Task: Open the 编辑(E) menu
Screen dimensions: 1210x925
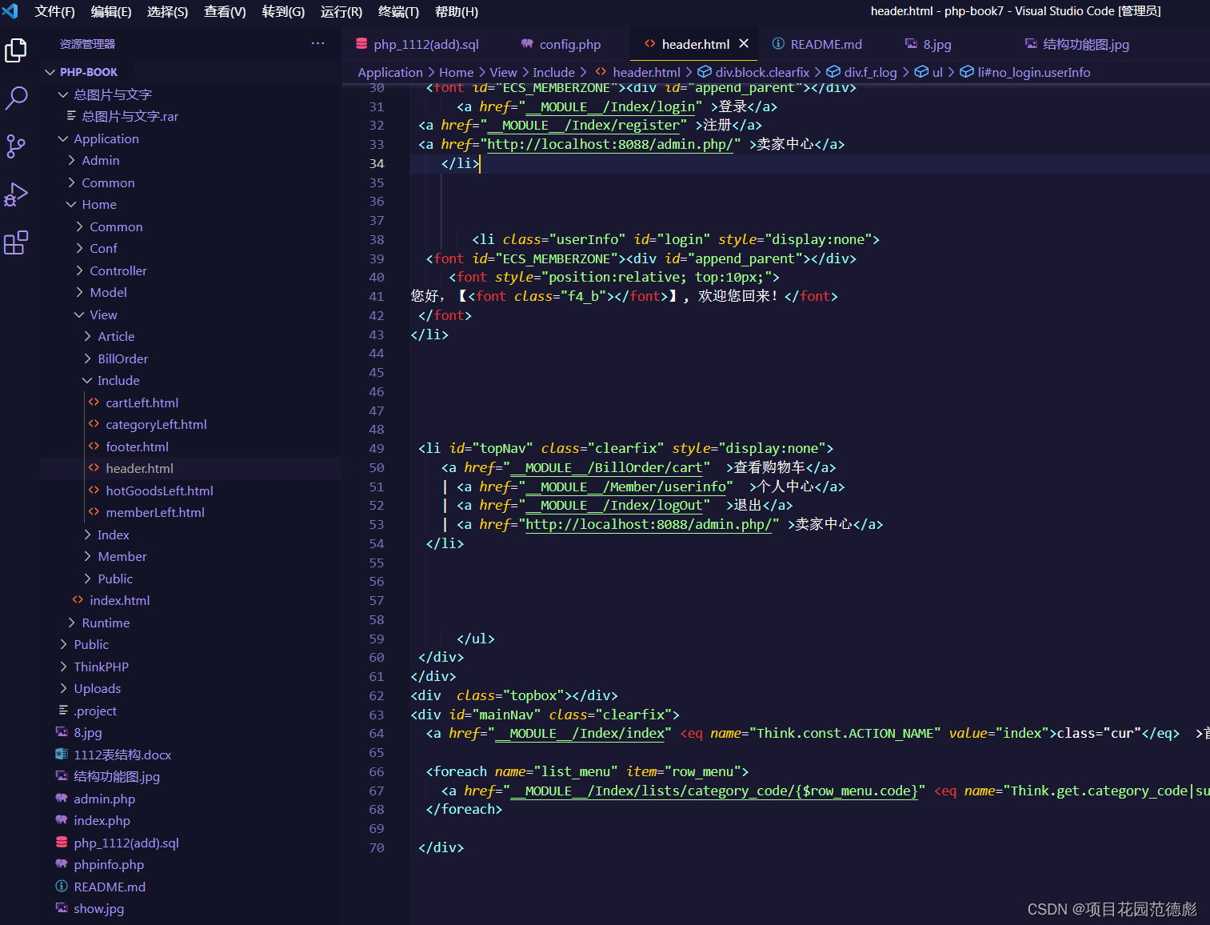Action: coord(111,11)
